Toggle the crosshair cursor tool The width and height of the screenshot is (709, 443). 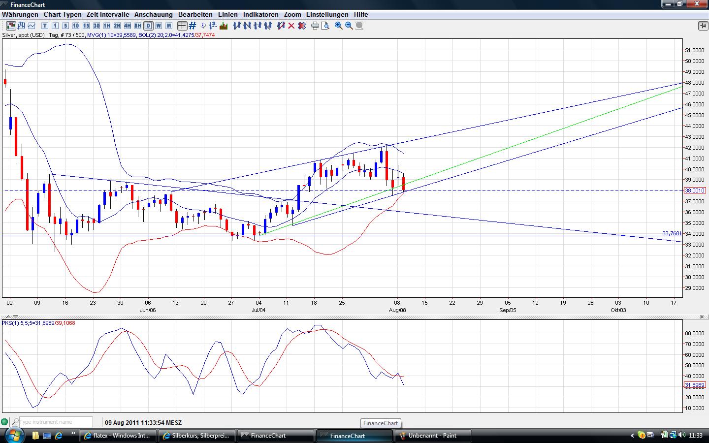pyautogui.click(x=182, y=26)
